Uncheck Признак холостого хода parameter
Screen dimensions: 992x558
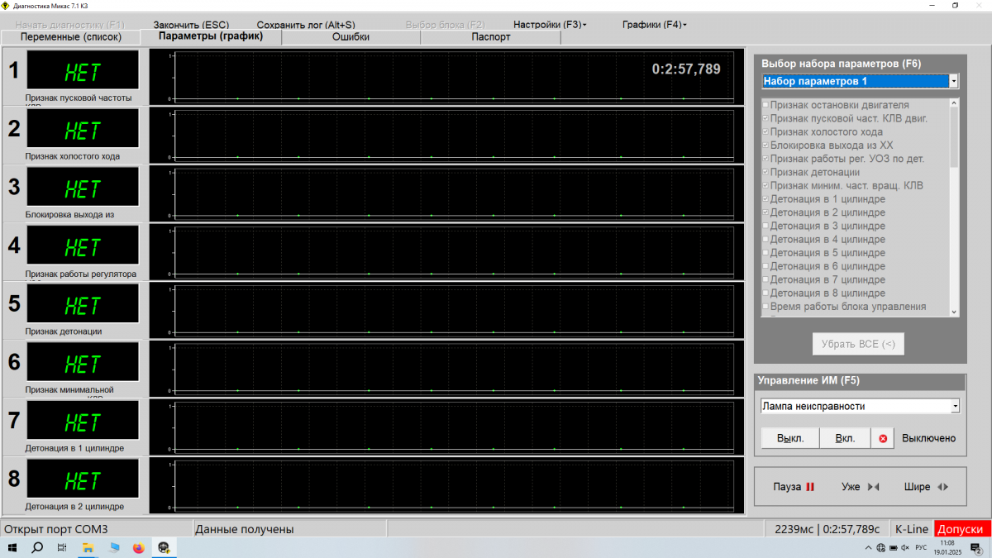point(765,132)
